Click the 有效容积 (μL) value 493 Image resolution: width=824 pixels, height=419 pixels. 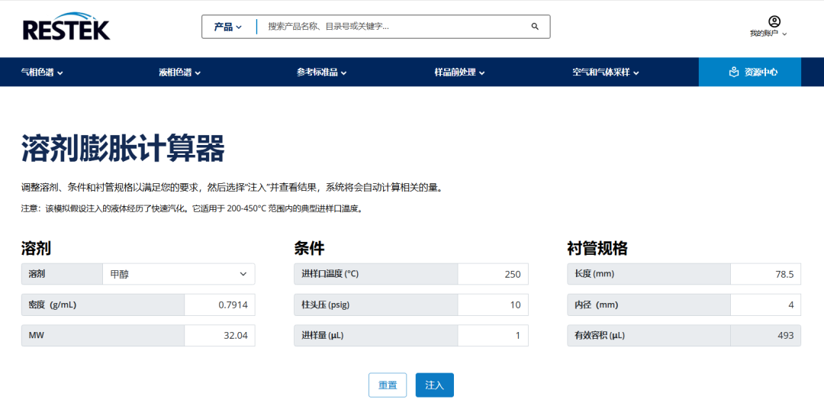(766, 335)
